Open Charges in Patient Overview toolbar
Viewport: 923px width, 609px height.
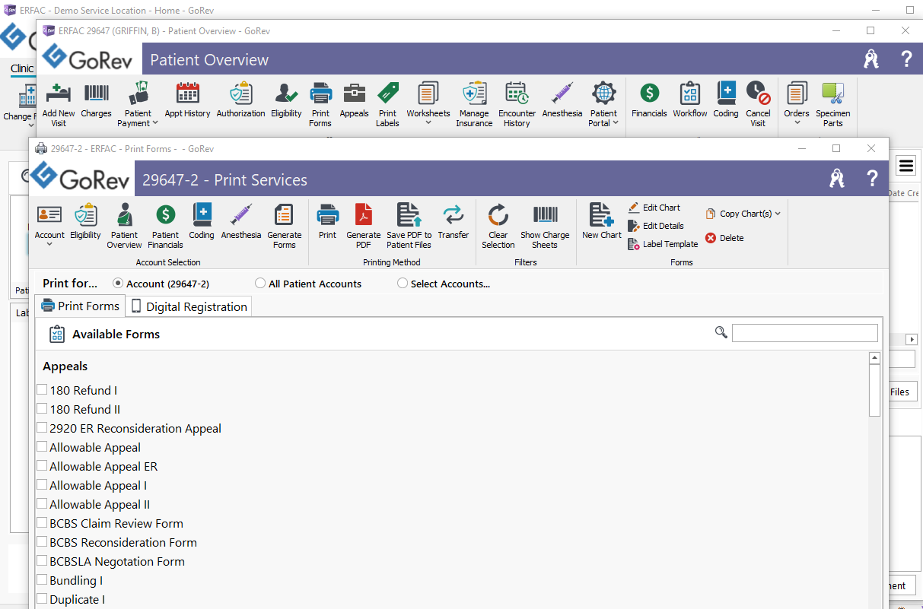click(x=96, y=100)
